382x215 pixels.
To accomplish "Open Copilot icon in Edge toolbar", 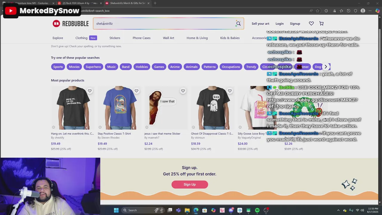I will 378,11.
